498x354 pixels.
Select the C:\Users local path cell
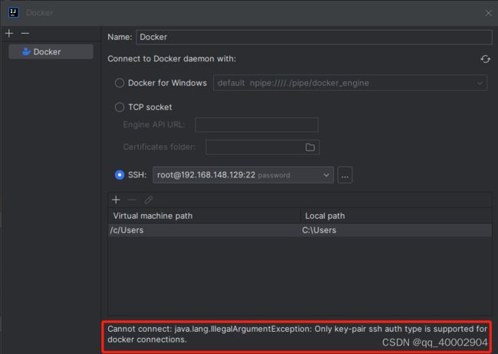(x=396, y=230)
